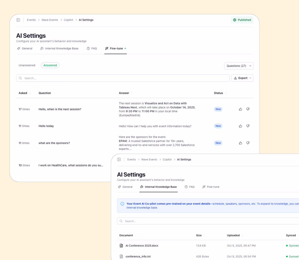Screen dimensions: 299x260
Task: Open Internal Knowledge Base tab in top window
Action: [59, 48]
